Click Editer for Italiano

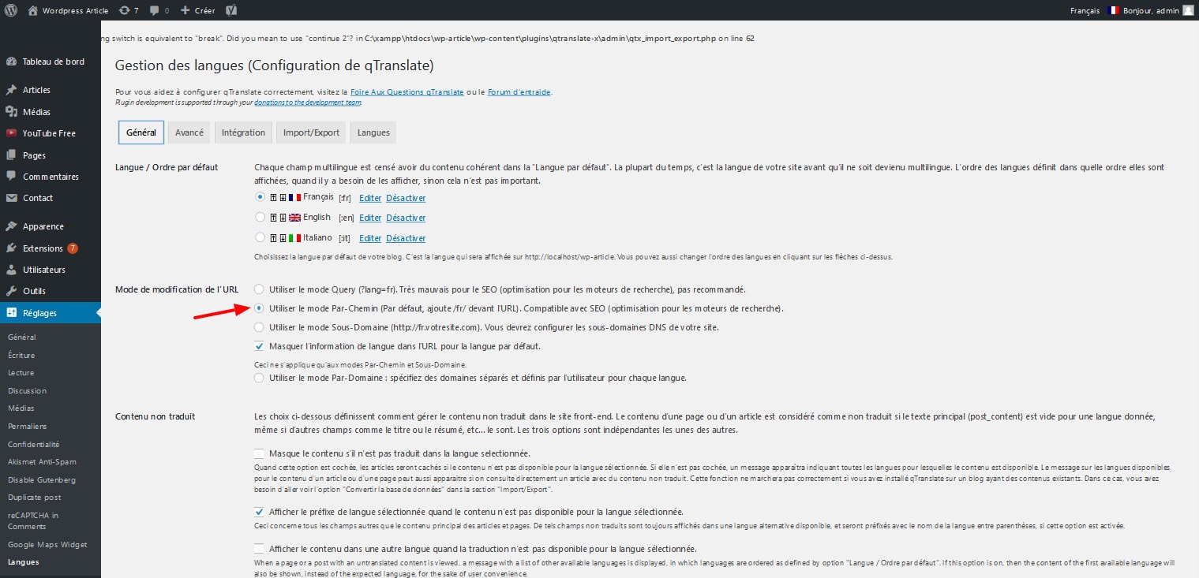(370, 238)
